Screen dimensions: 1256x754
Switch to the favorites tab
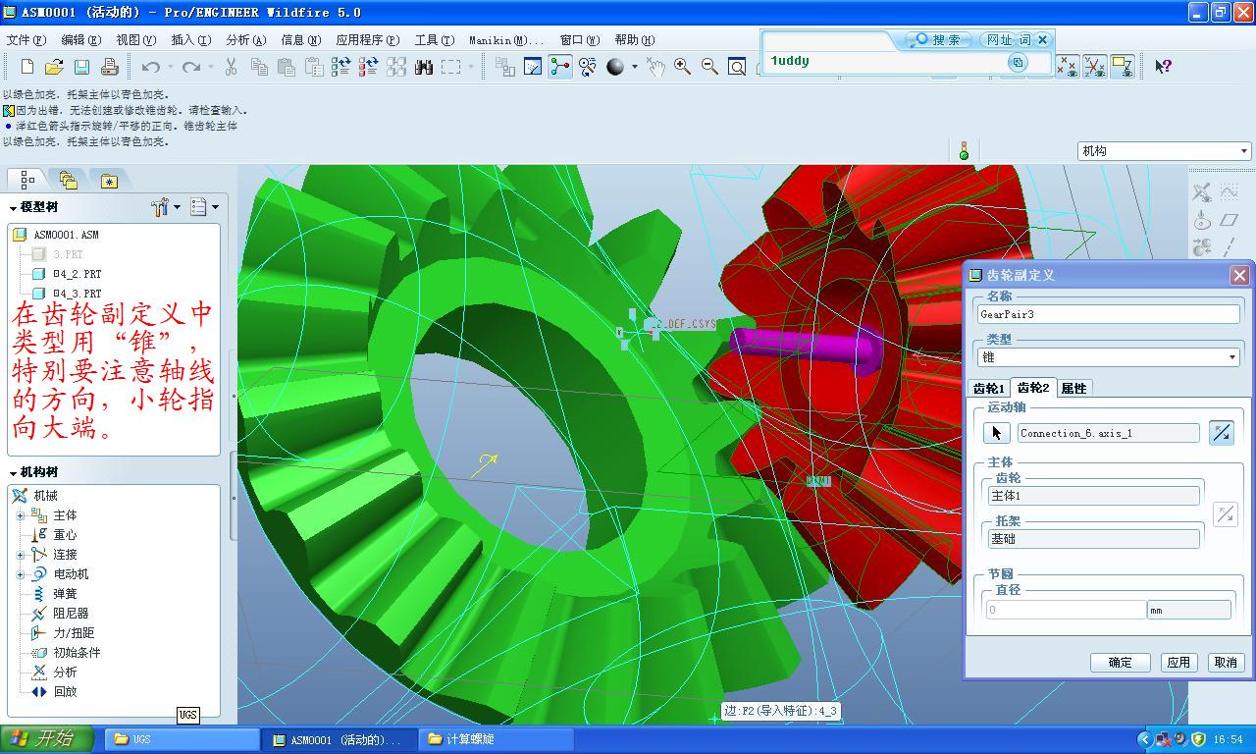click(109, 180)
